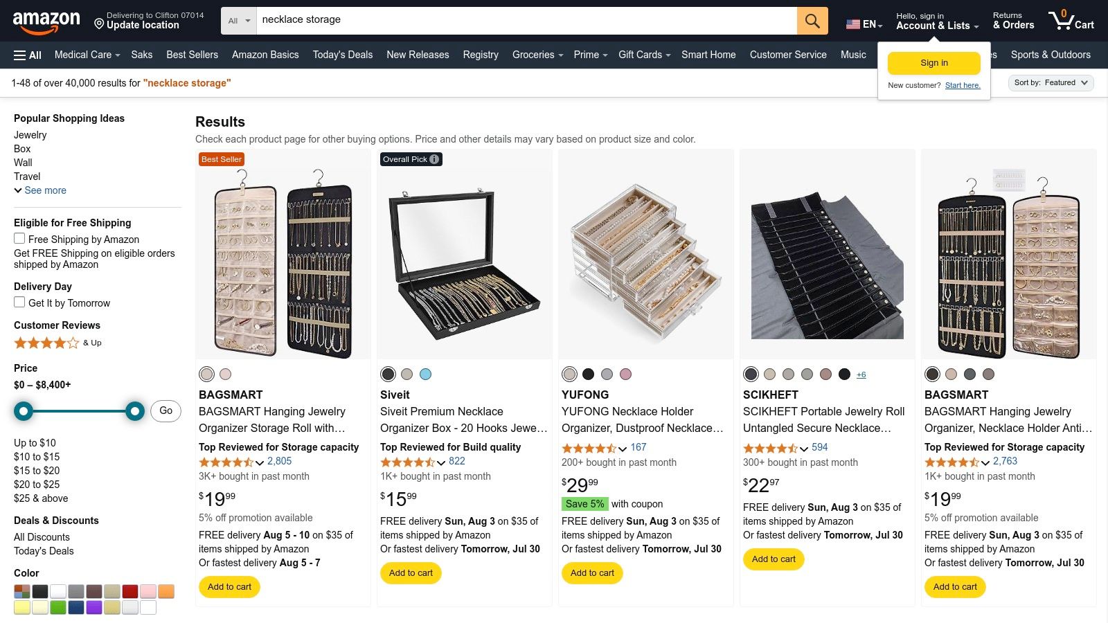The width and height of the screenshot is (1108, 623).
Task: Filter by four stars & up
Action: point(57,343)
